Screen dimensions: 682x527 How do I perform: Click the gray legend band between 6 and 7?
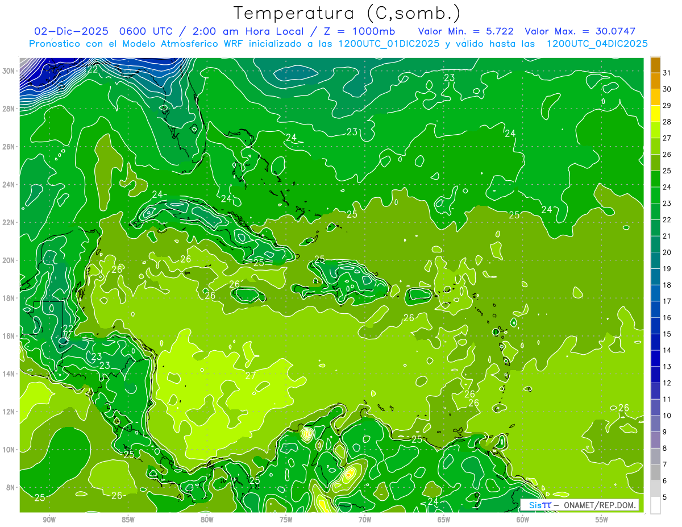pos(655,473)
